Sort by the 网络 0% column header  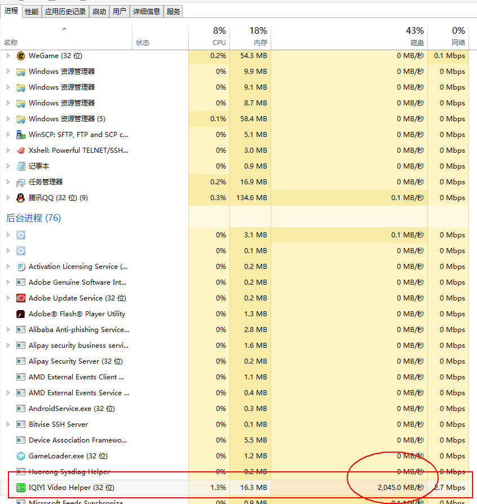[x=448, y=38]
